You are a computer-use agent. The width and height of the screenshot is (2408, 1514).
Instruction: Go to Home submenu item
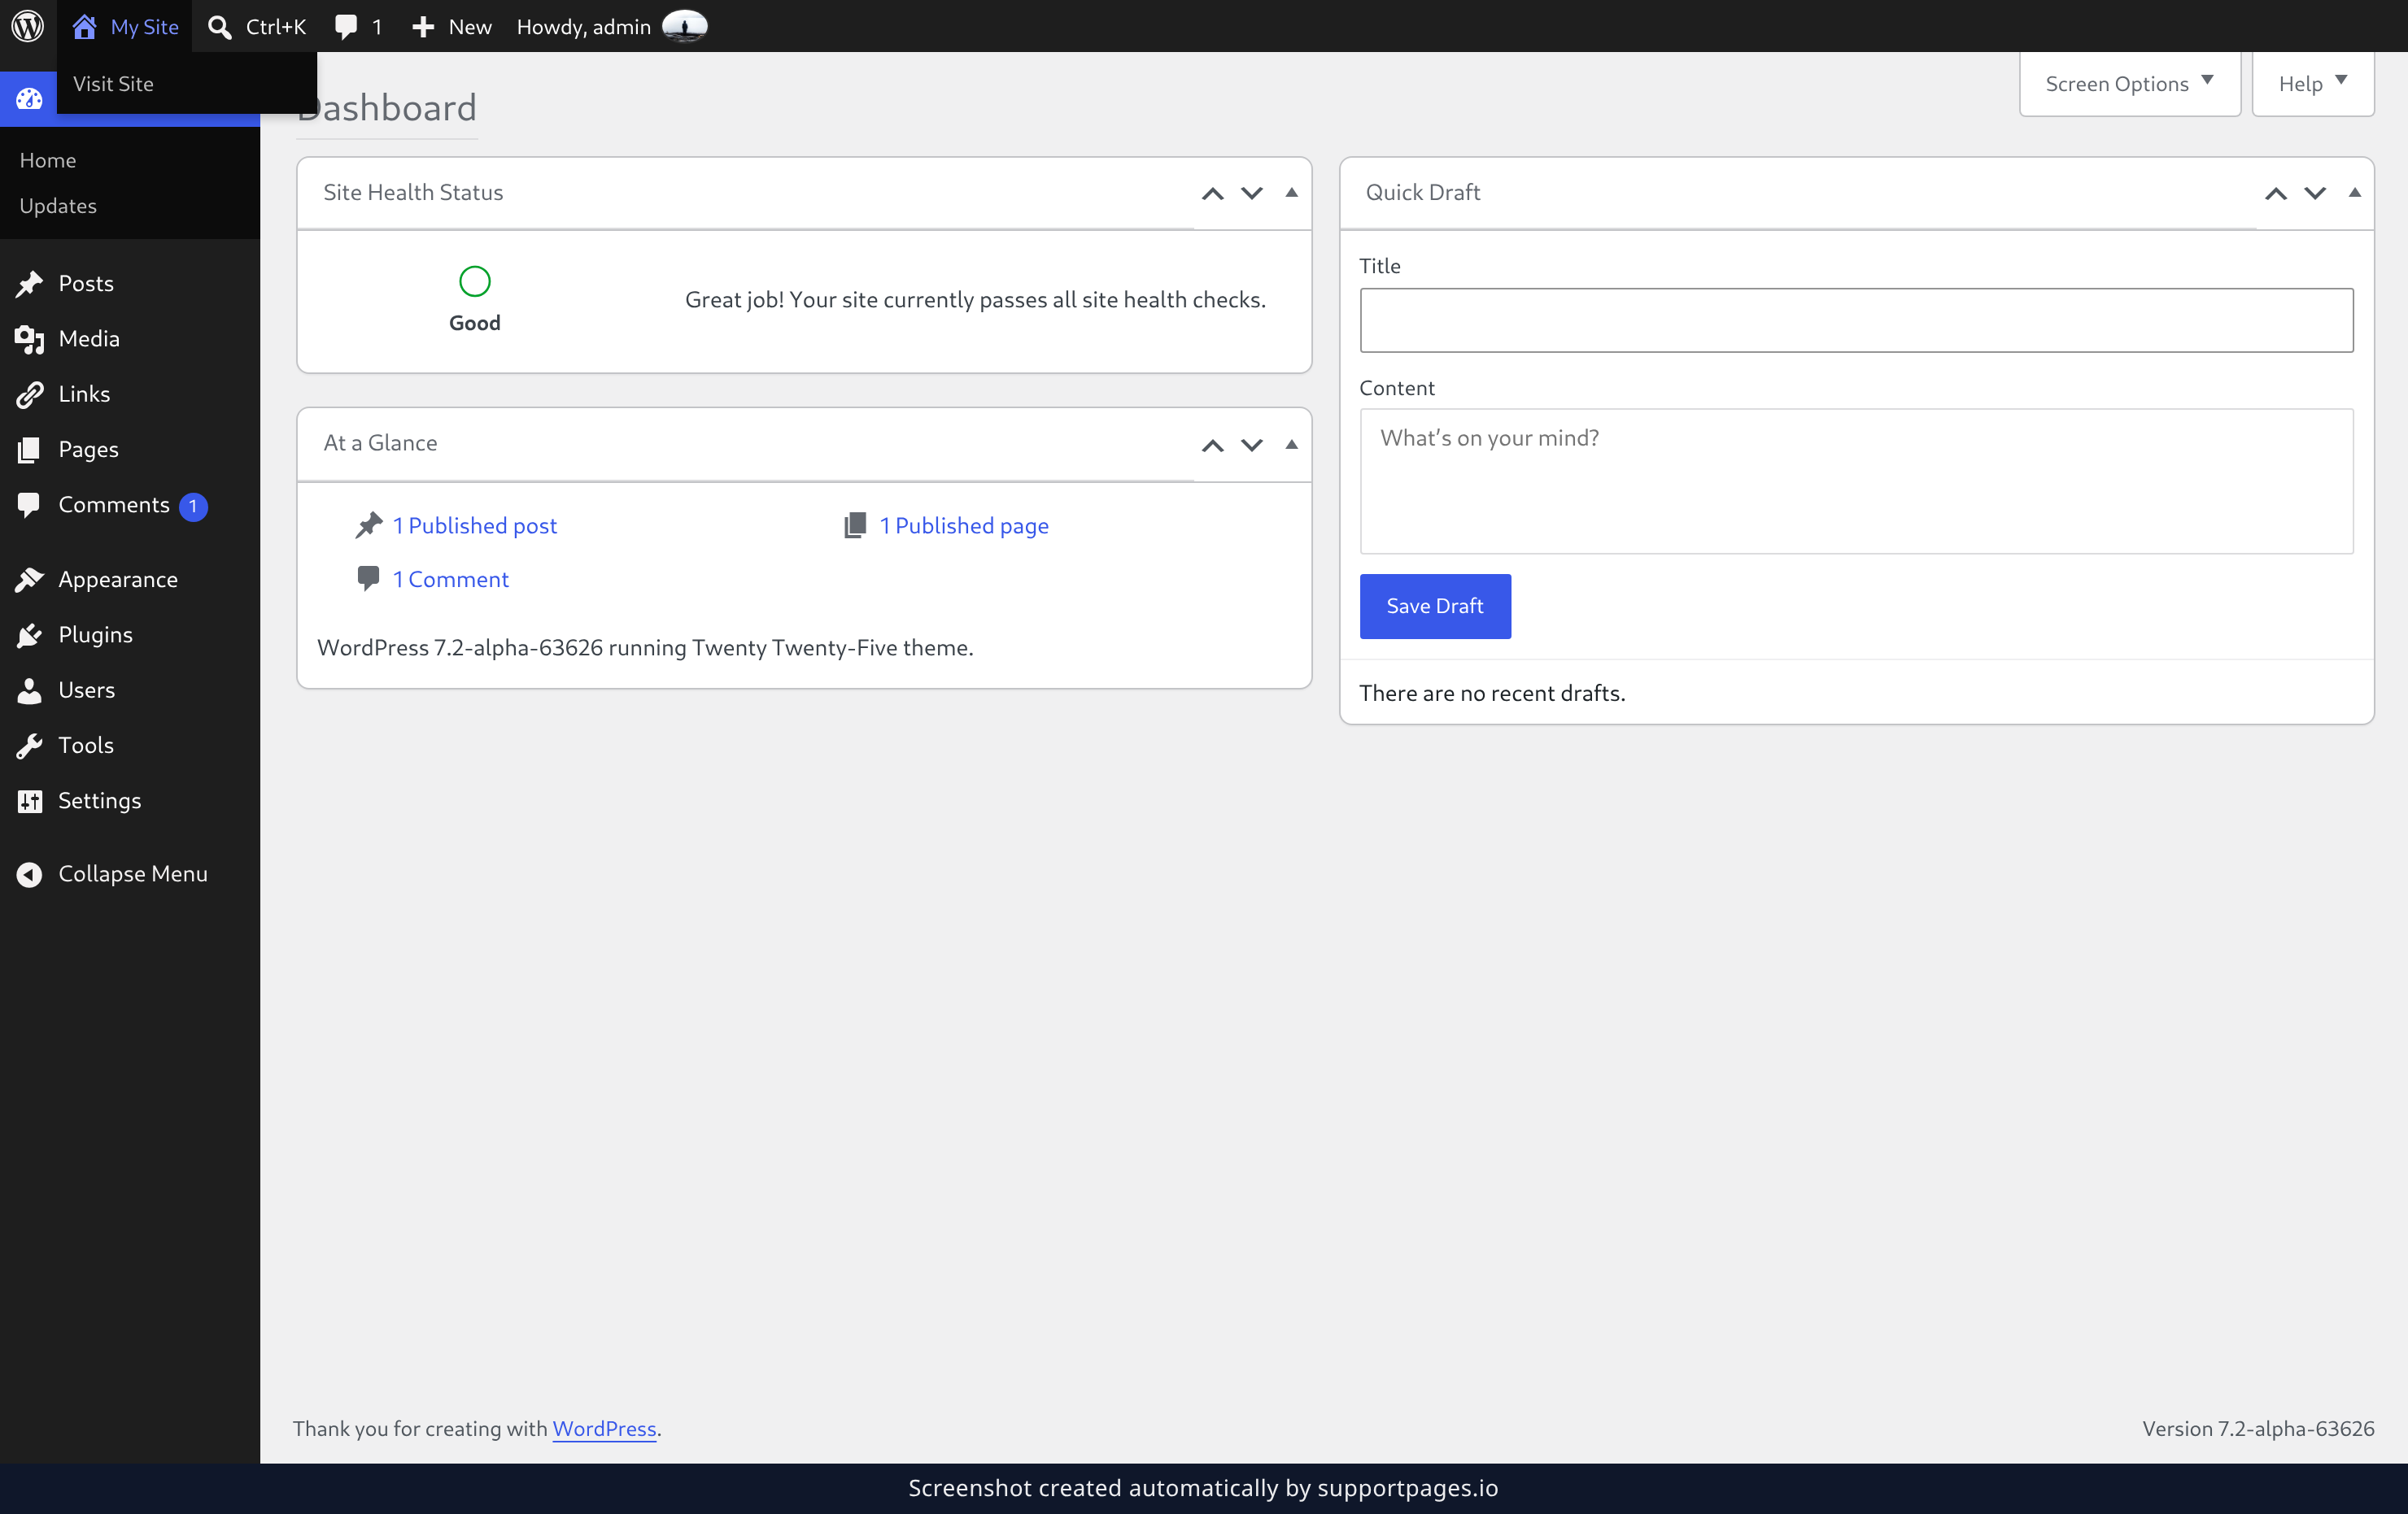[48, 160]
